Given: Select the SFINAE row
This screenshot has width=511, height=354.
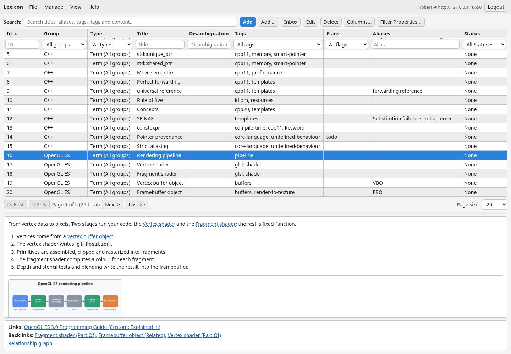Looking at the screenshot, I should [x=255, y=119].
